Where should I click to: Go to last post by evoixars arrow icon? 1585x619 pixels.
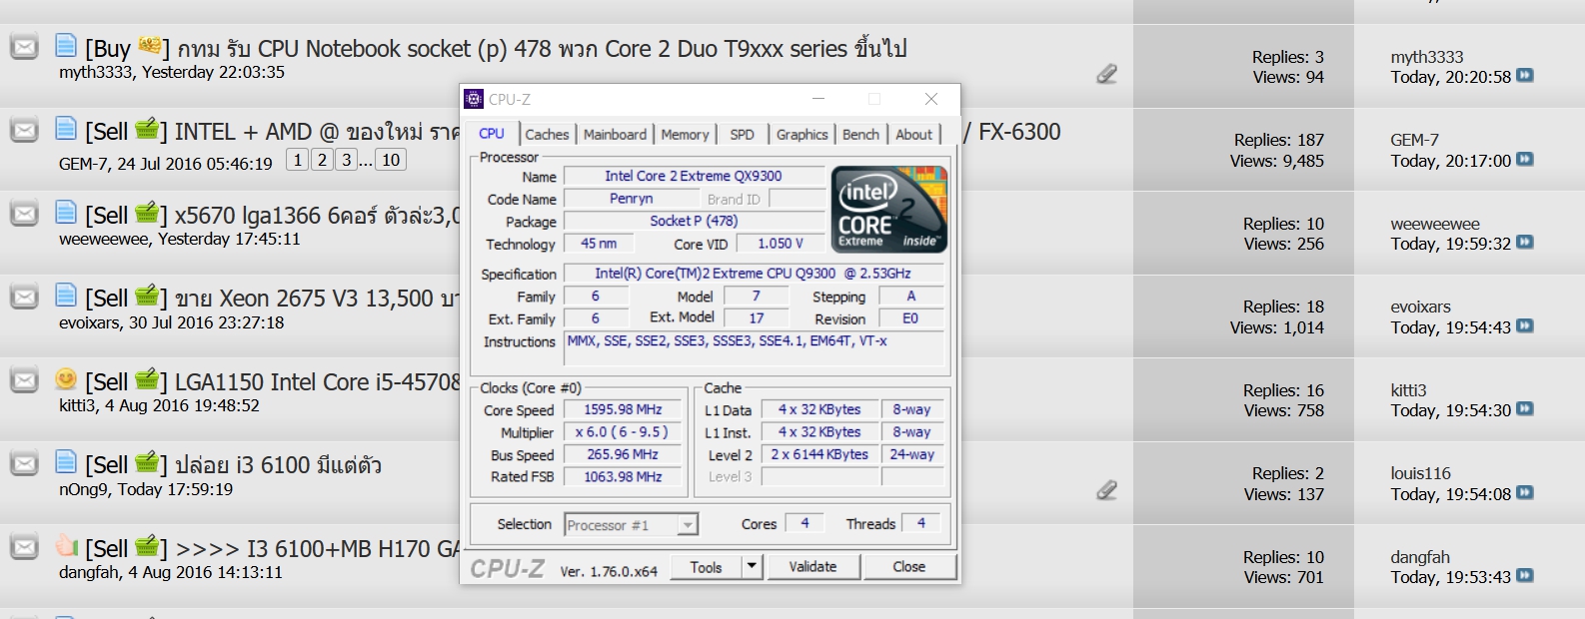pos(1525,326)
